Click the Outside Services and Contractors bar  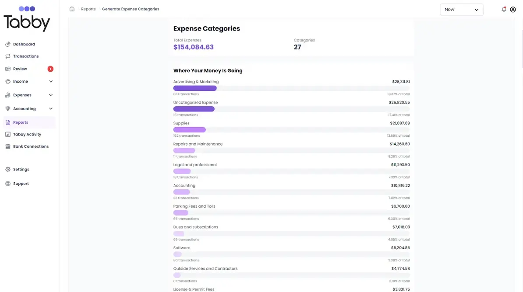[x=291, y=275]
